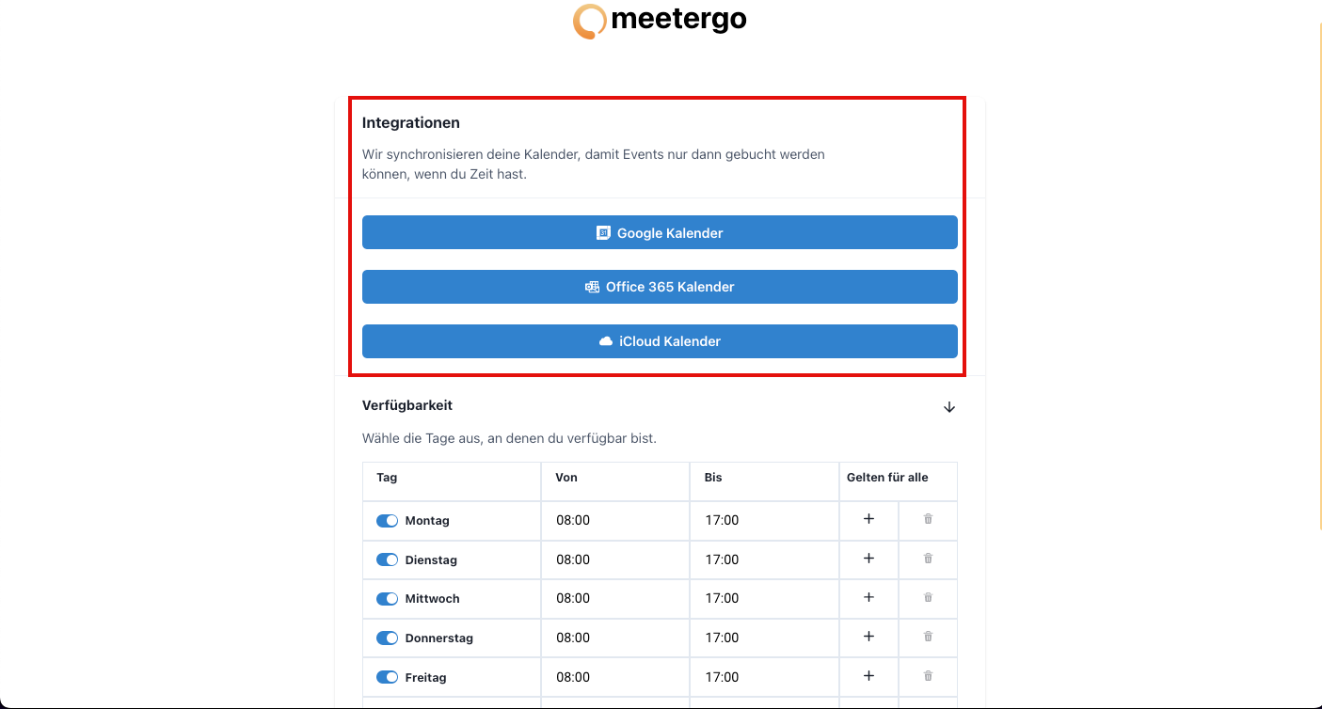This screenshot has height=709, width=1322.
Task: Connect Office 365 Kalender integration
Action: (x=660, y=287)
